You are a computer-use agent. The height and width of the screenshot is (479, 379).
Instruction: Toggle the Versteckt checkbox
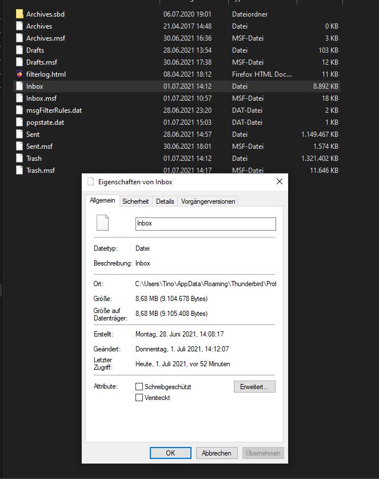point(139,398)
